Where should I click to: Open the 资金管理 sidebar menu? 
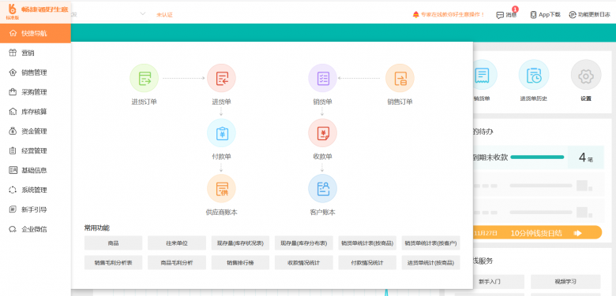coord(36,131)
